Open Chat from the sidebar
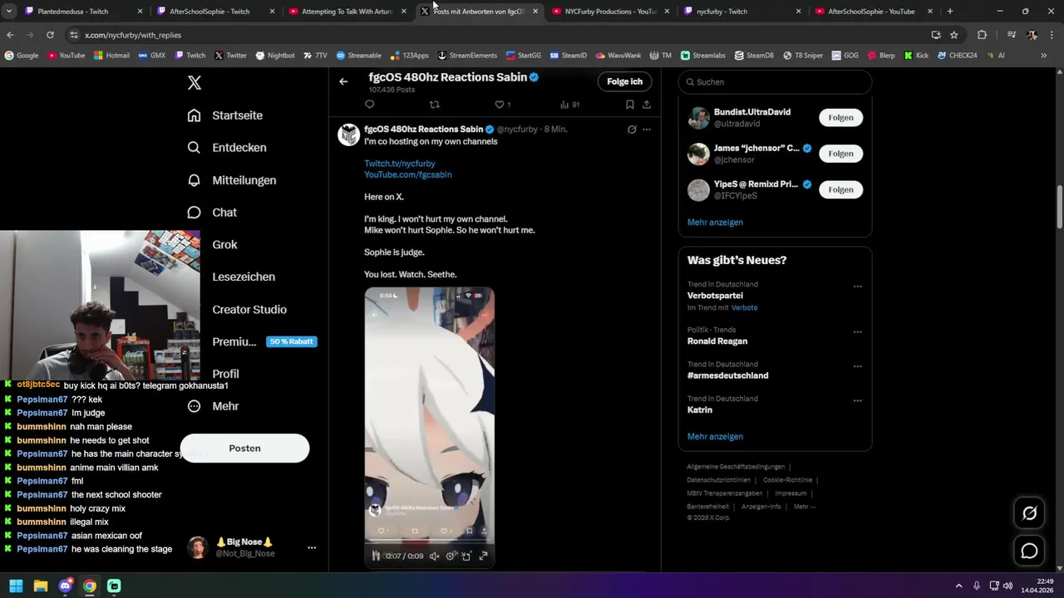 212,213
